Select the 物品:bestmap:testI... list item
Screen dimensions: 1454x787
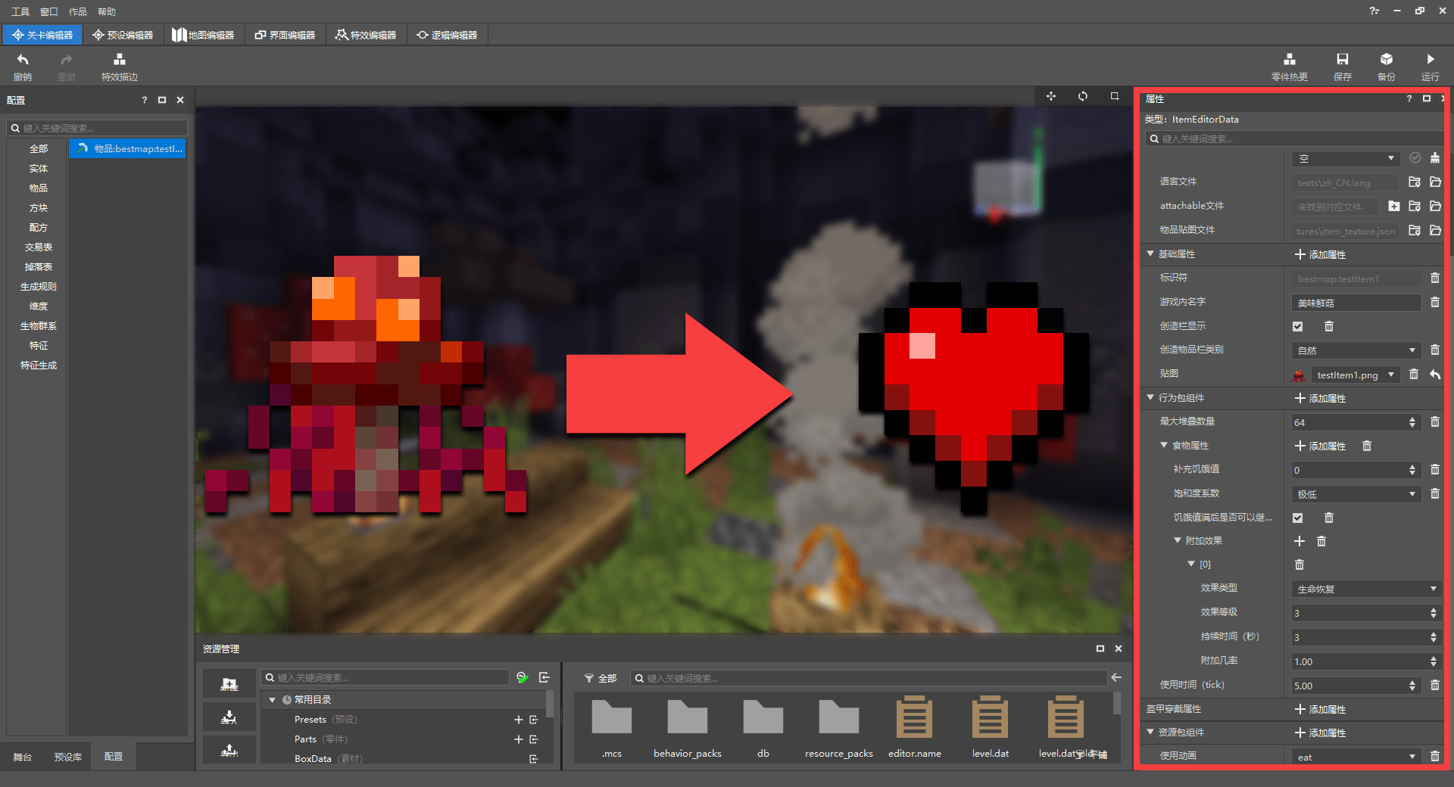pos(127,148)
